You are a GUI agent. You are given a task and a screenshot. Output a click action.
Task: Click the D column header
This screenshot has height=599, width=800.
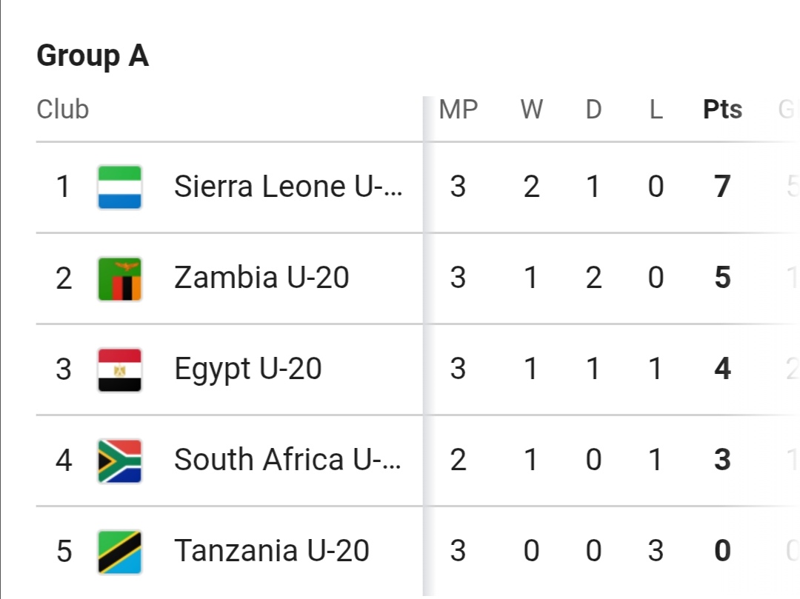click(593, 110)
